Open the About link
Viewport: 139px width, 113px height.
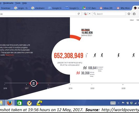coord(132,20)
